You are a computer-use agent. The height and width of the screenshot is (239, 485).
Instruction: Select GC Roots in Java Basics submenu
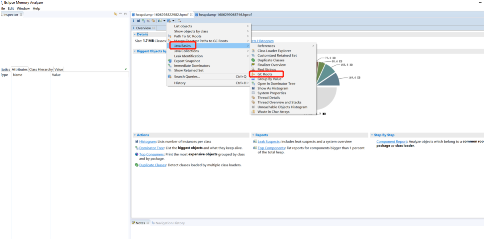[x=265, y=74]
